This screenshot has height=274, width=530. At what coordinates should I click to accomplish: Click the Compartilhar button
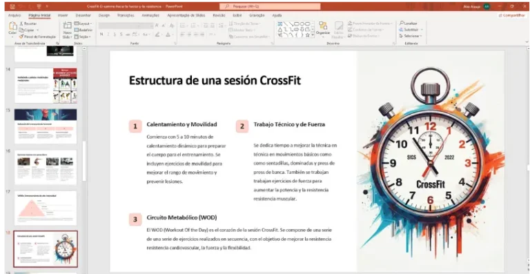coord(511,16)
